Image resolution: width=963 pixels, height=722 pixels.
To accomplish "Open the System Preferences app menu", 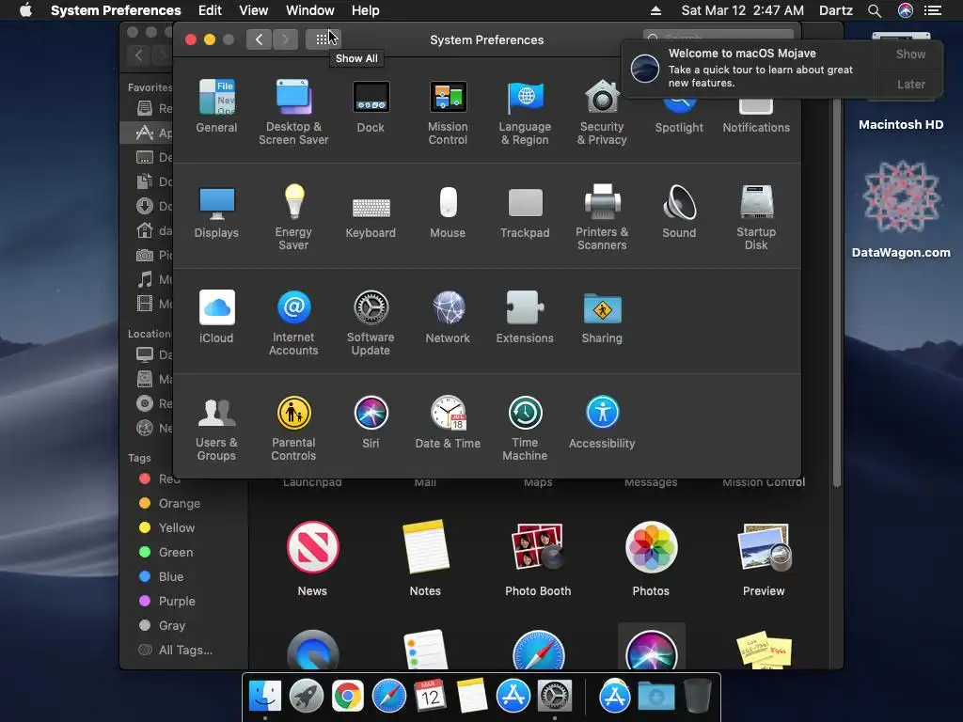I will [116, 10].
